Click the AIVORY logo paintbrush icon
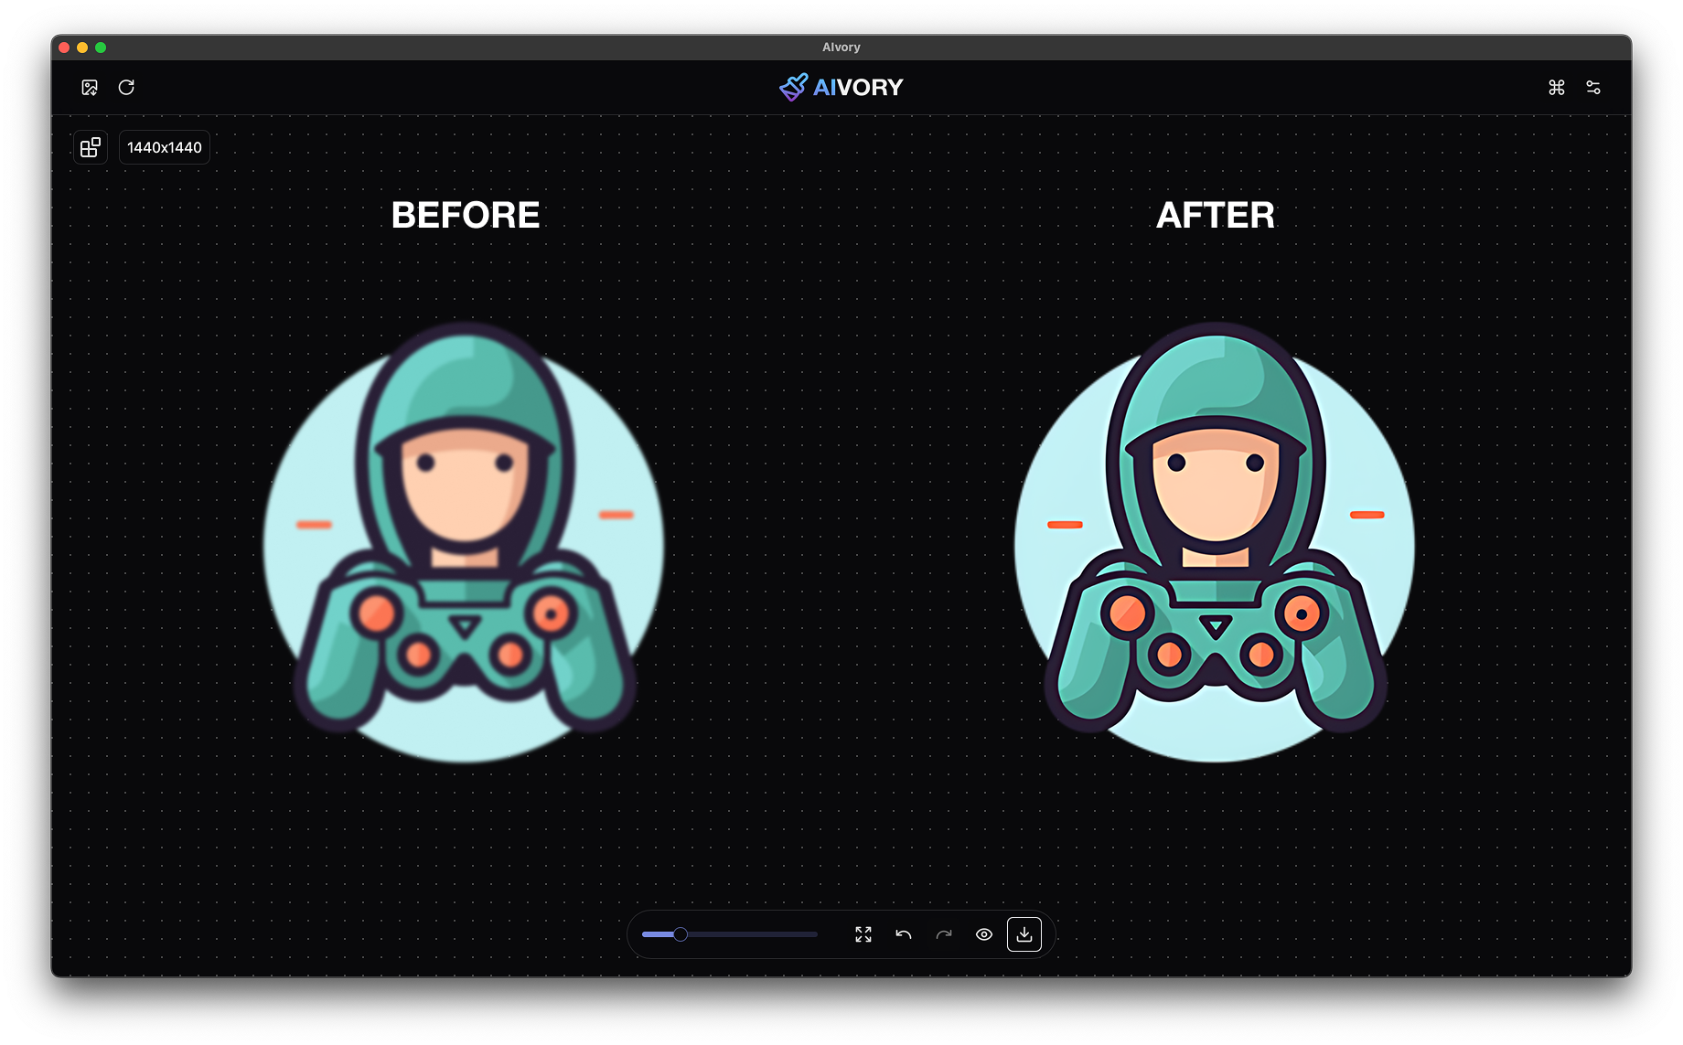This screenshot has width=1683, height=1045. point(792,87)
